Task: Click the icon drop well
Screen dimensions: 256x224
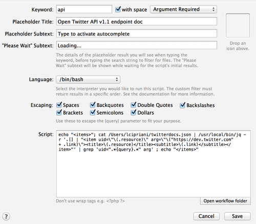Action: (x=238, y=25)
